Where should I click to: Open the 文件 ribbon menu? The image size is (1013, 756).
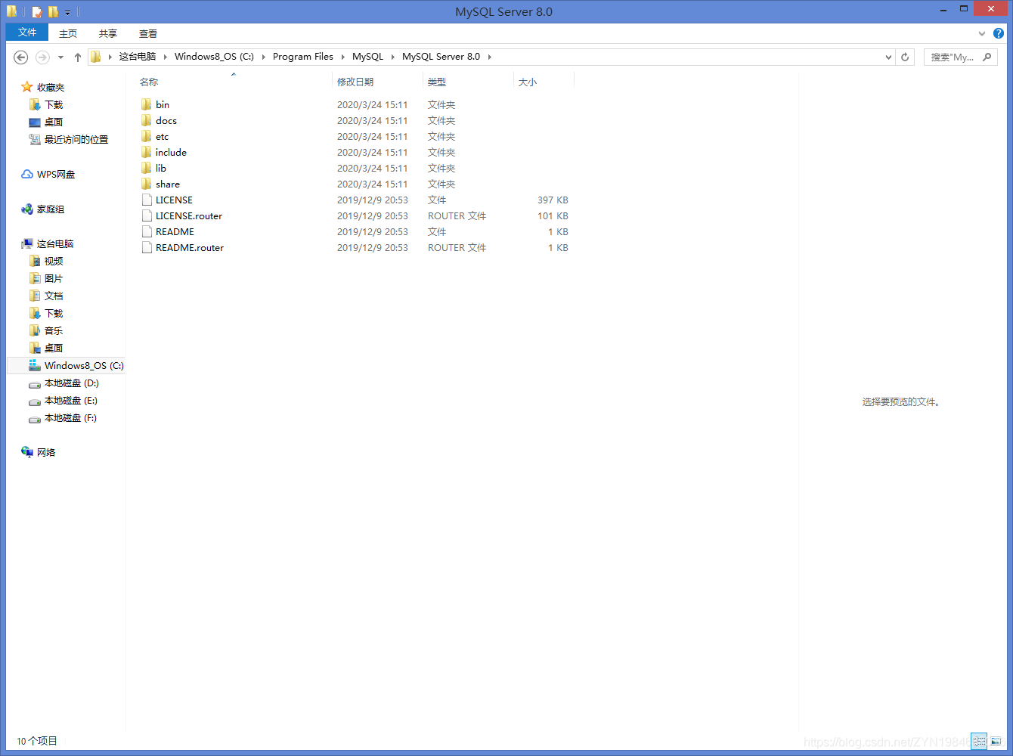point(27,33)
